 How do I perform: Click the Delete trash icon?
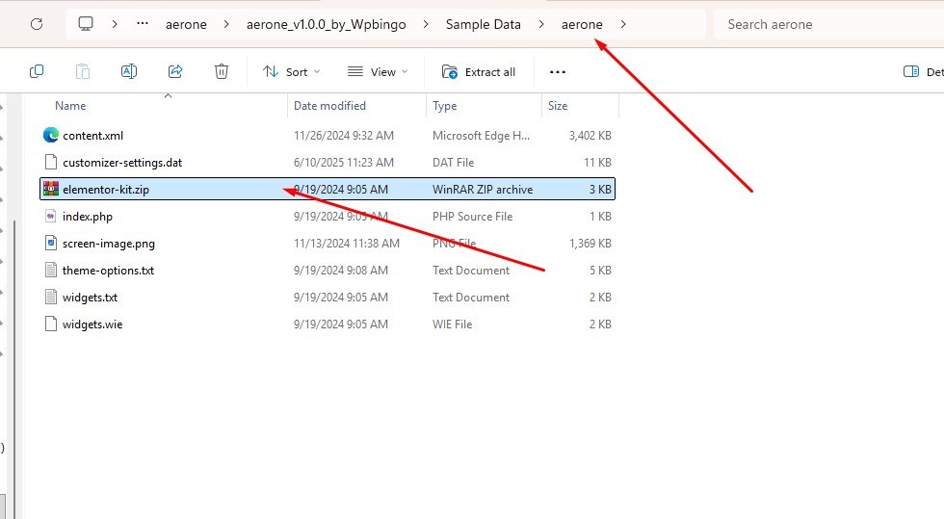click(222, 71)
